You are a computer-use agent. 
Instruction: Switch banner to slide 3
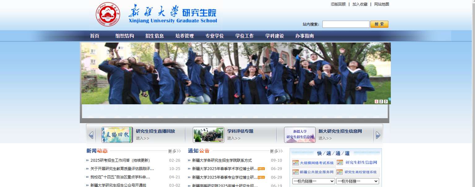(386, 102)
